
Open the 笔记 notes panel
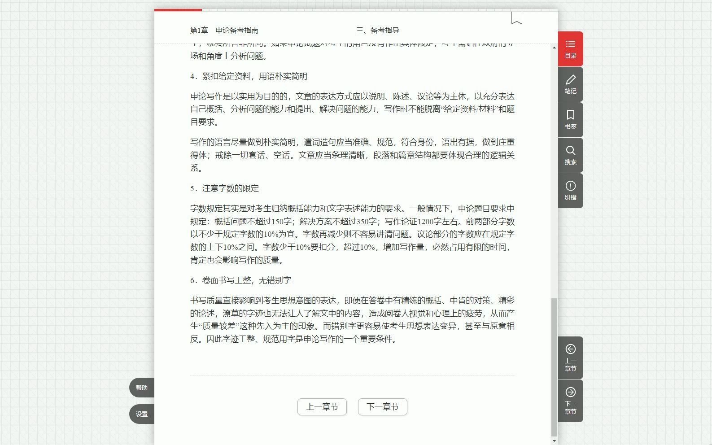tap(570, 84)
